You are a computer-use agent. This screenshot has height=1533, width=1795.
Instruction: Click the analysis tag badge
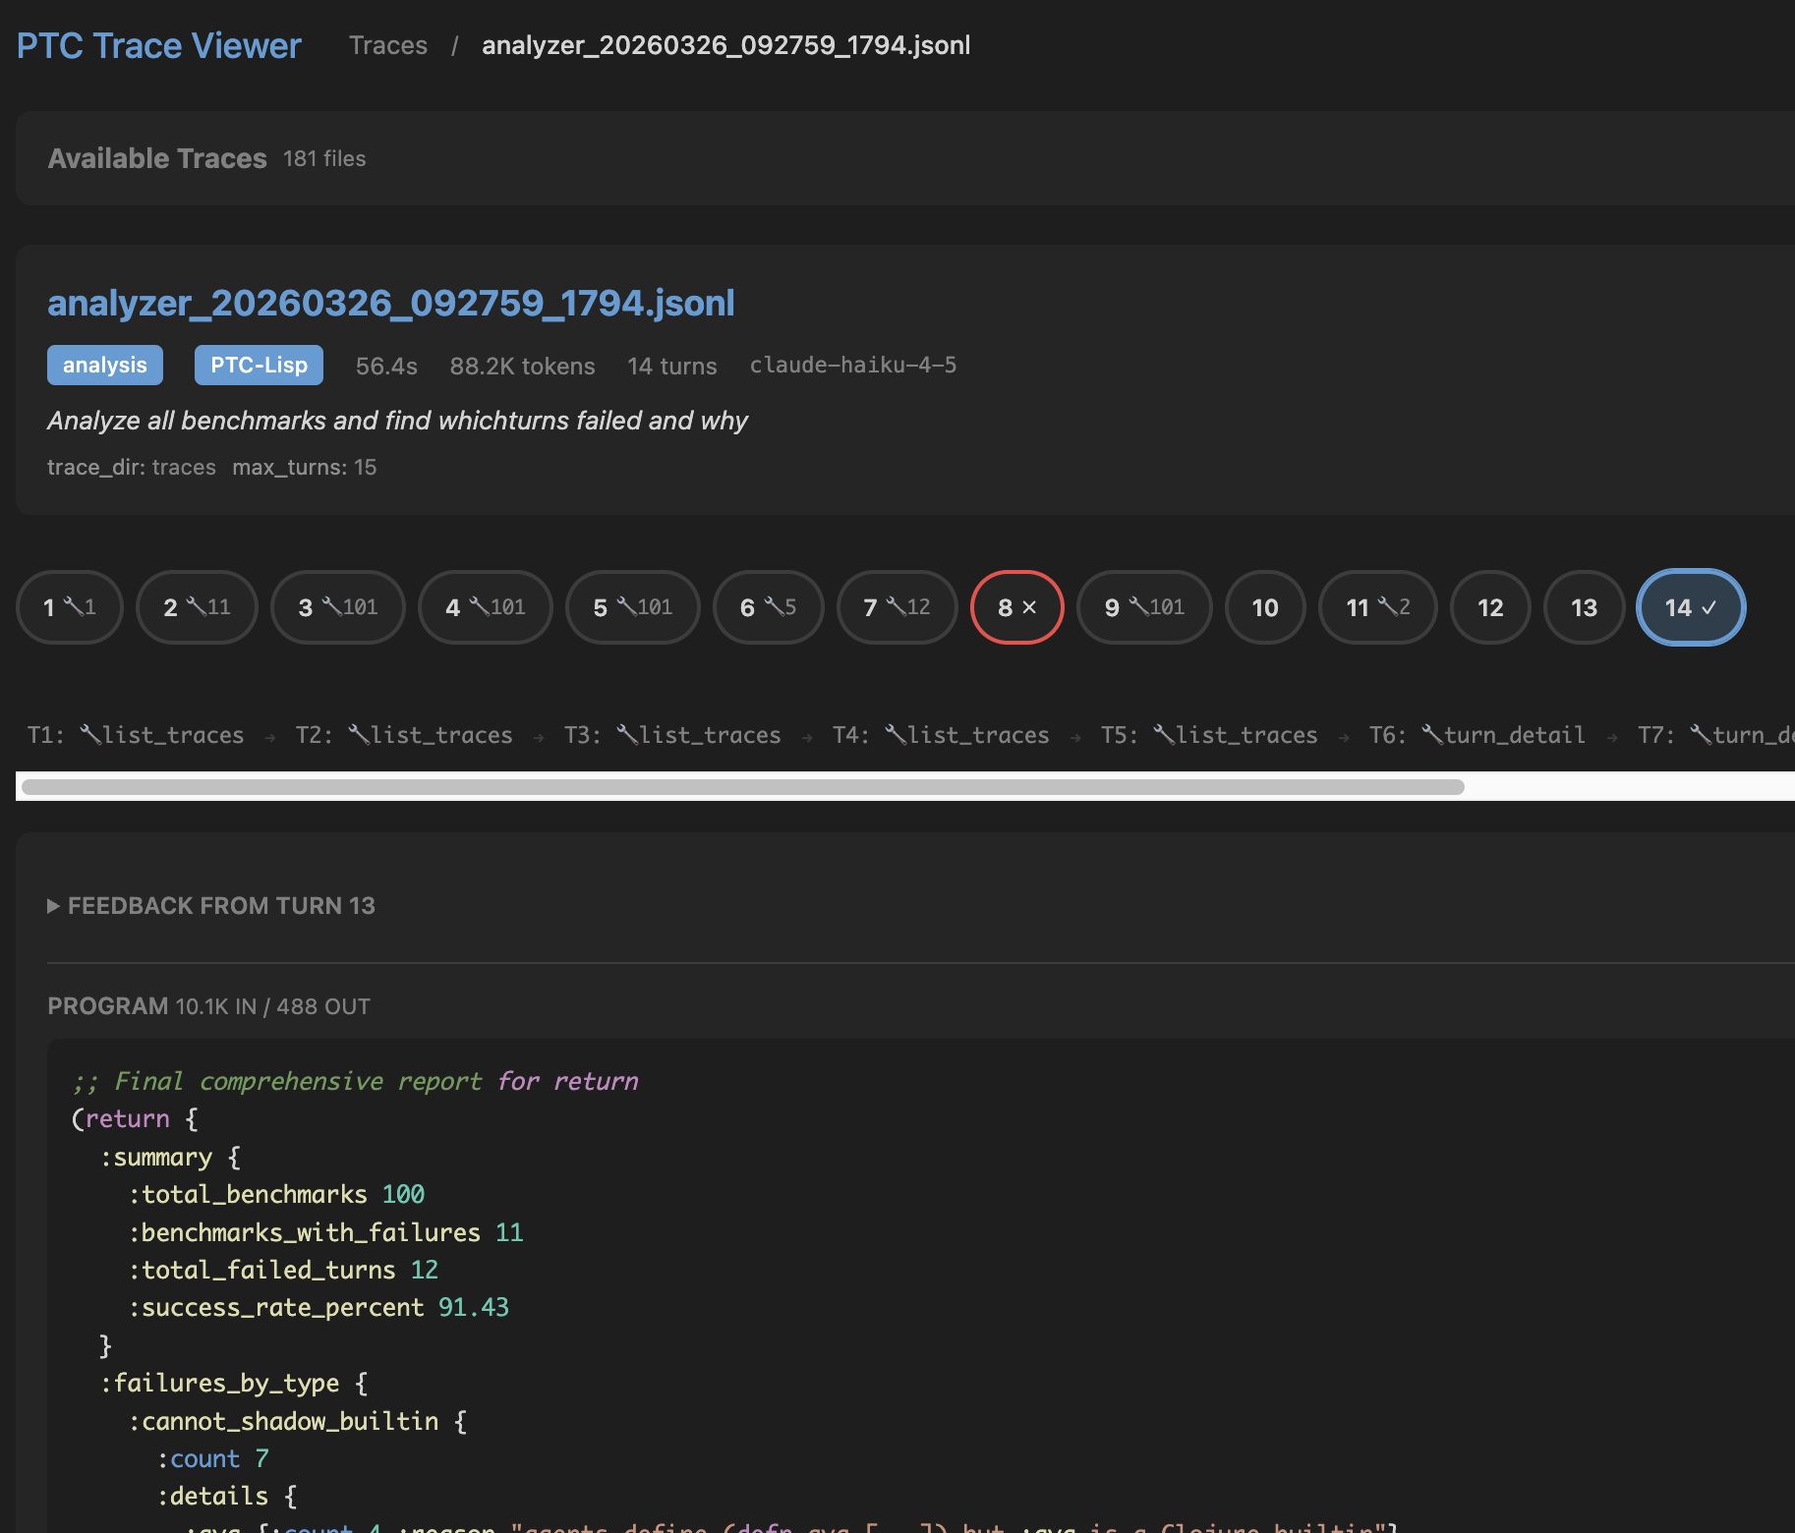coord(105,366)
